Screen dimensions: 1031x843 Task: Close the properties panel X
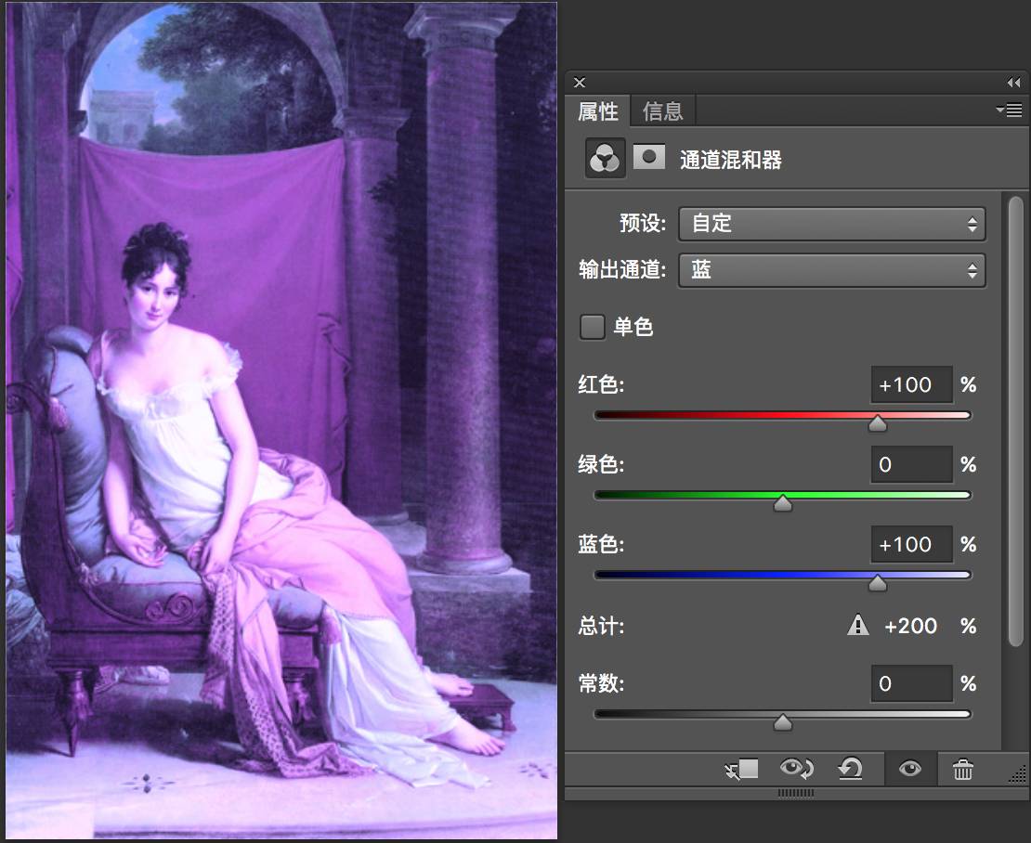[x=580, y=82]
